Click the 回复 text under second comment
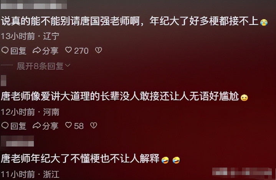This screenshot has width=276, height=180. tap(18, 126)
